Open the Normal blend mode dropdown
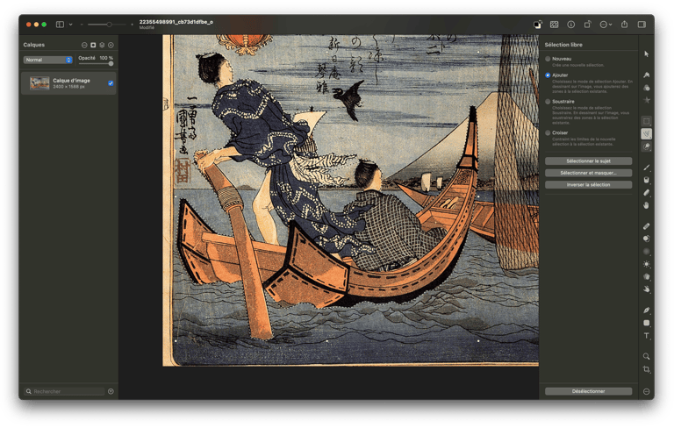674x428 pixels. click(x=47, y=60)
